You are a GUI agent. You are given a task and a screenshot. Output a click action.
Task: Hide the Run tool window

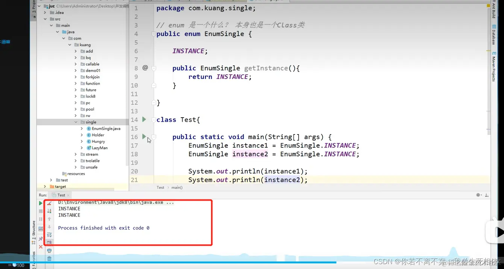(x=487, y=195)
